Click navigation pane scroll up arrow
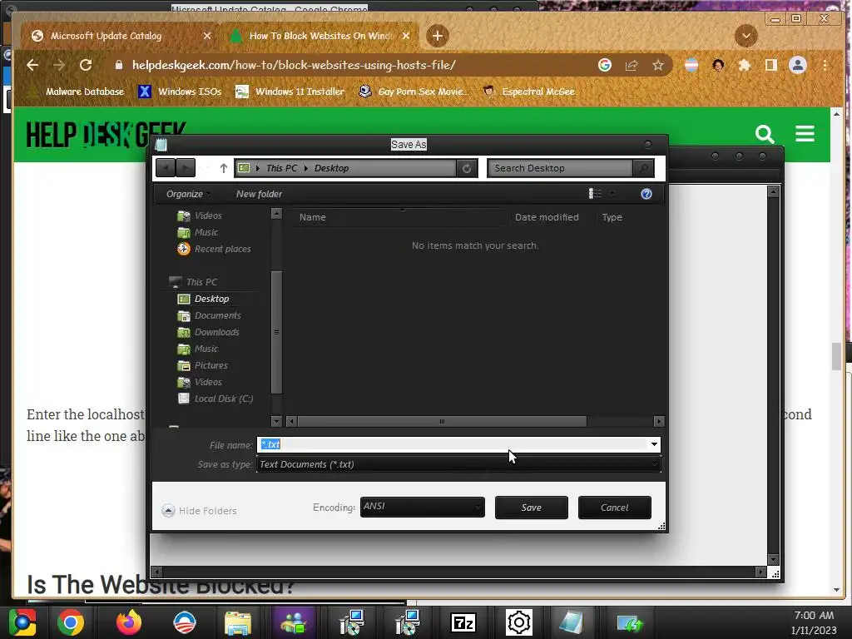Screen dimensions: 852x639 coord(276,214)
